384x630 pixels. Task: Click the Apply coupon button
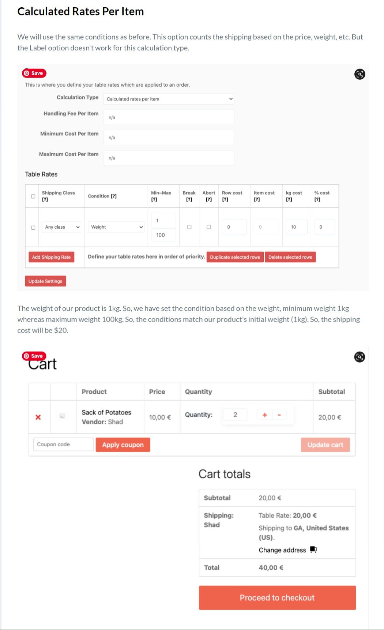(123, 445)
